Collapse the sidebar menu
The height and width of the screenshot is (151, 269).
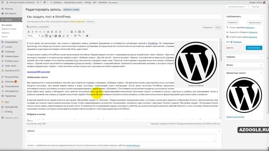(x=10, y=118)
